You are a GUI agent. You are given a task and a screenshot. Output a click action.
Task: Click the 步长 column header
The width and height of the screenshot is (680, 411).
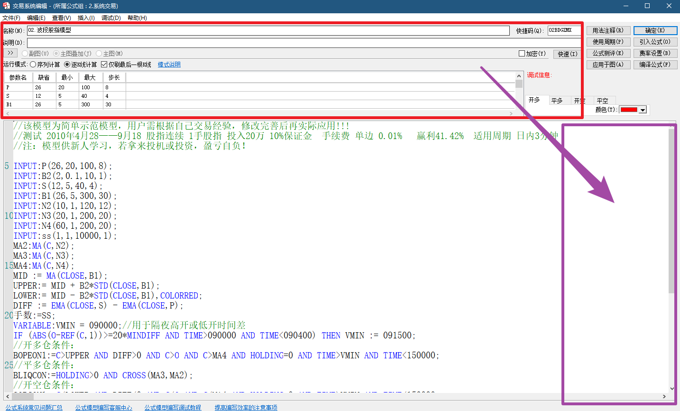tap(114, 77)
